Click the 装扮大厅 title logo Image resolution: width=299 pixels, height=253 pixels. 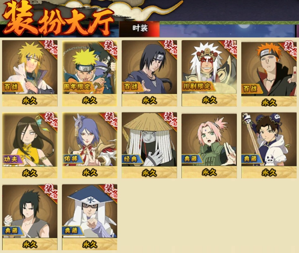(58, 19)
